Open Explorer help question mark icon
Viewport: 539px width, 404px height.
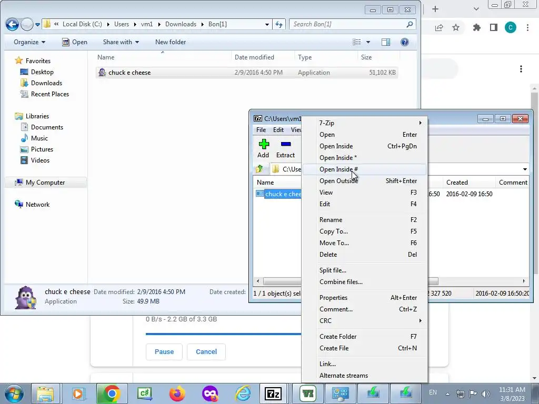(405, 42)
